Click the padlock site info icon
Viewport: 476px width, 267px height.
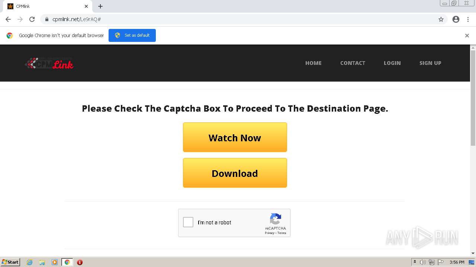click(47, 19)
